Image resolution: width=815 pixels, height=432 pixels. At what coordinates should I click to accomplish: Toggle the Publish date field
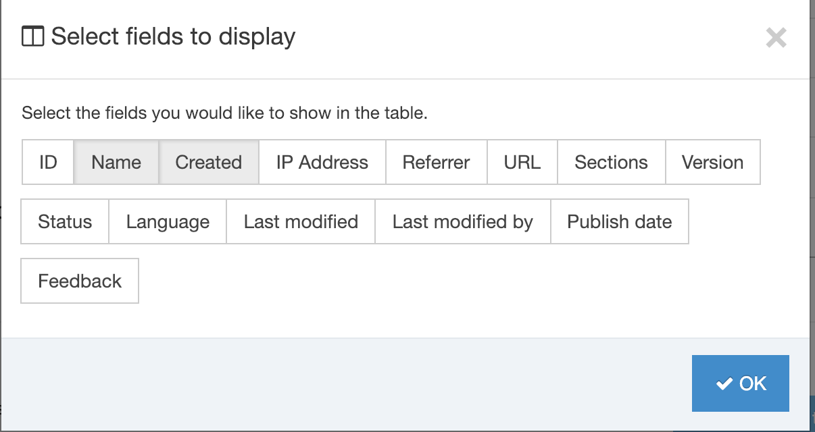click(x=619, y=221)
